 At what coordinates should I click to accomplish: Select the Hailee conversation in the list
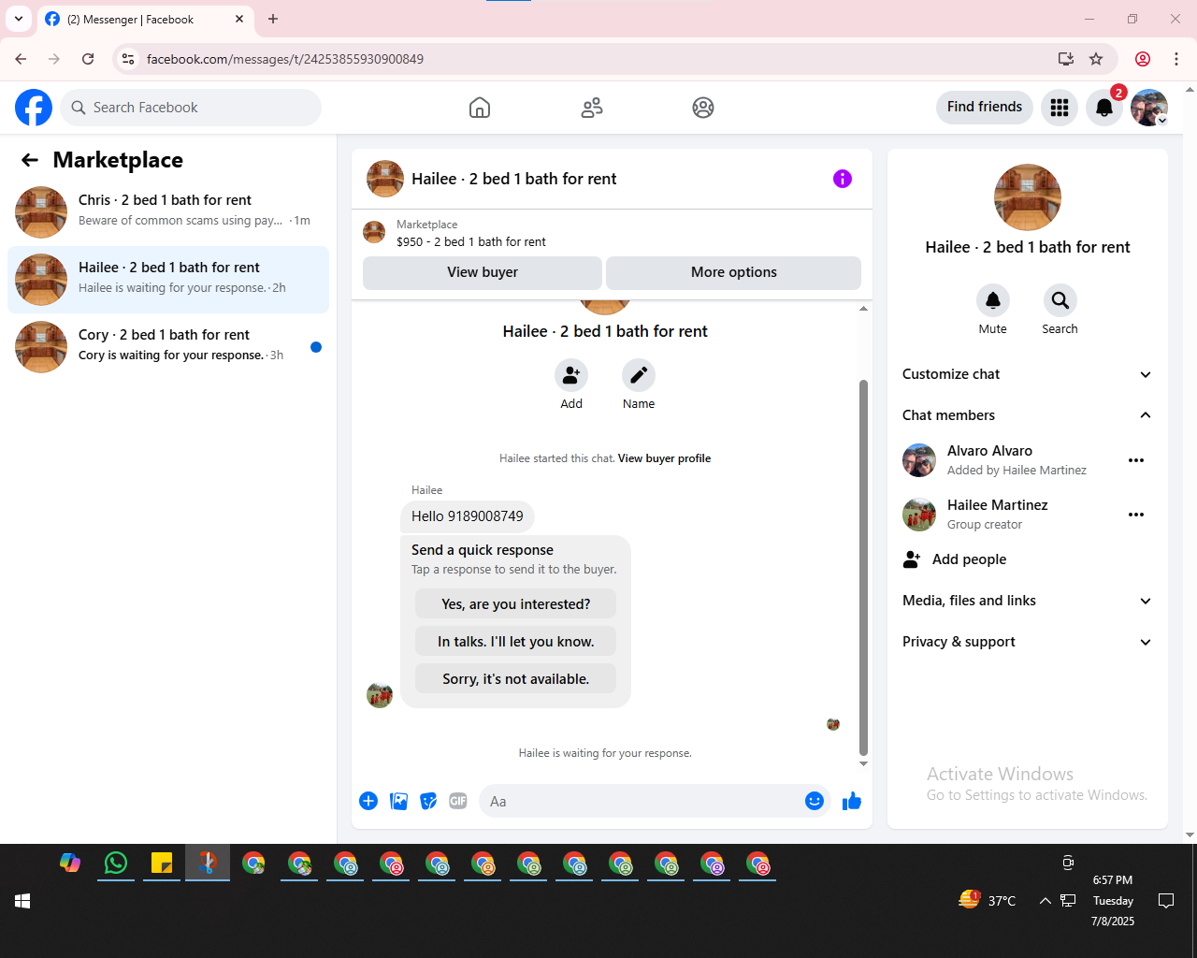pos(168,280)
